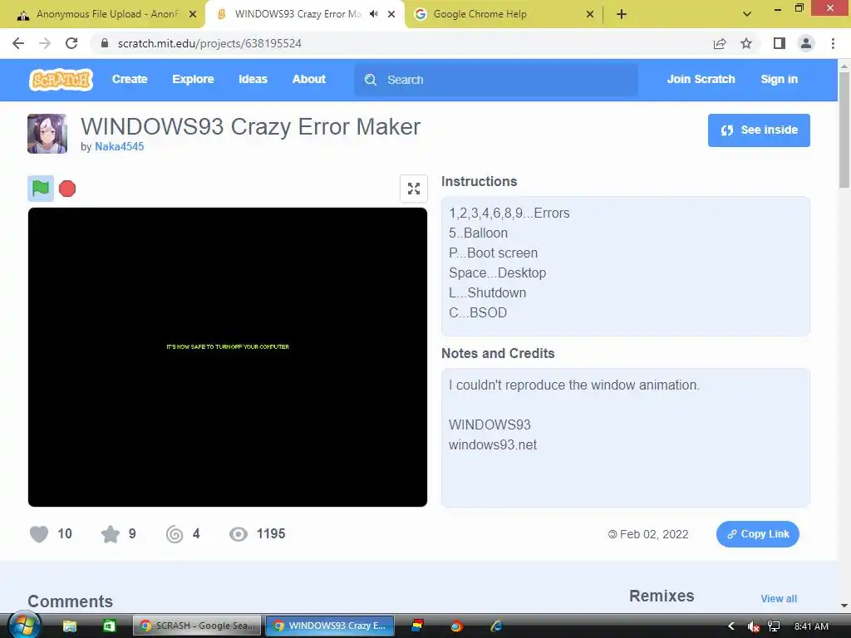
Task: Select the WINDOWS93 Crazy Error Maker tab
Action: click(304, 14)
